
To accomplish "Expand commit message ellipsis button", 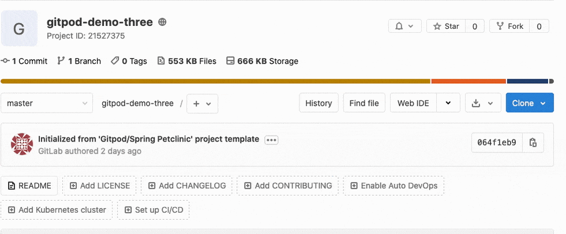I will pyautogui.click(x=271, y=140).
